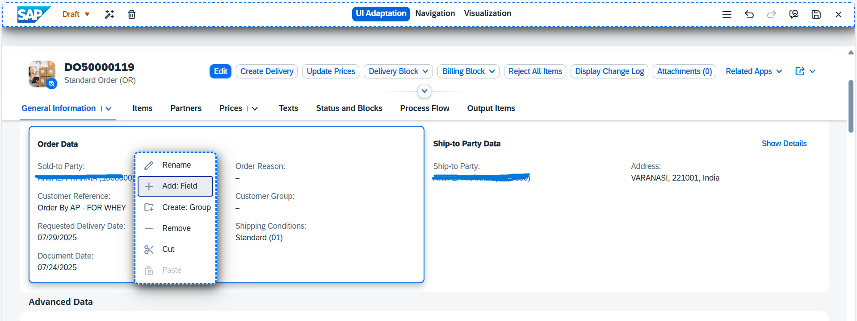
Task: Expand the Prices tab chevron
Action: tap(255, 109)
